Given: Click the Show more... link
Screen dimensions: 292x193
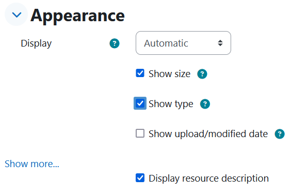Looking at the screenshot, I should pos(32,164).
